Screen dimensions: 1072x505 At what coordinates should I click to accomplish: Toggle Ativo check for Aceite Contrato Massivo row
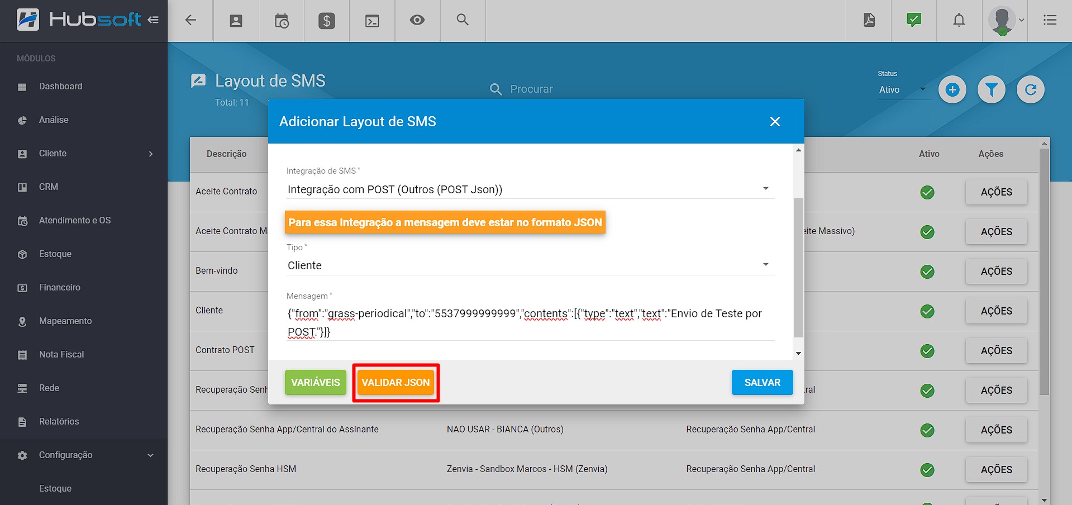pos(927,232)
